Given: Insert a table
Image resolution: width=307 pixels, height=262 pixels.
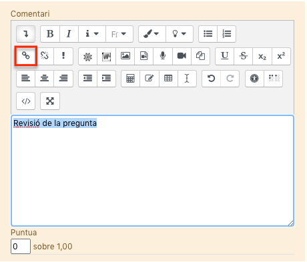Looking at the screenshot, I should click(168, 79).
